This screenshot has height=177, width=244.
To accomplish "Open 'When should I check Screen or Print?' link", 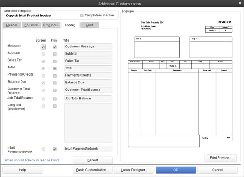I will 32,160.
